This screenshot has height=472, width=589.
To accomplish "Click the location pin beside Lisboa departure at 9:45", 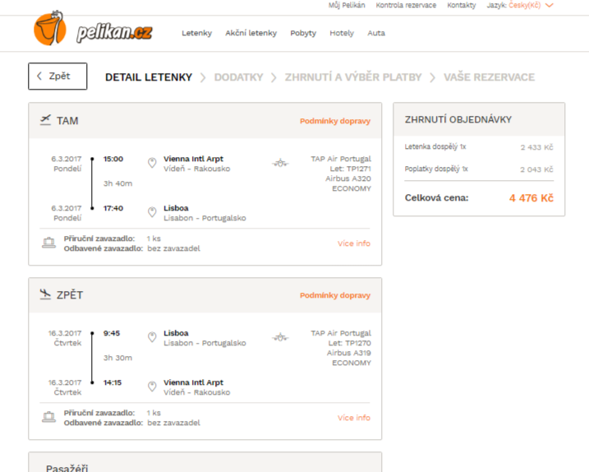I will tap(152, 337).
